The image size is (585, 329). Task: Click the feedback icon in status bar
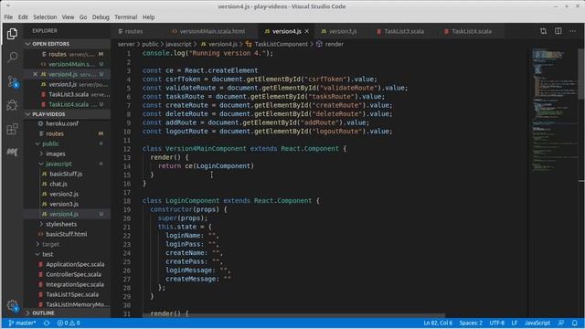tap(560, 323)
